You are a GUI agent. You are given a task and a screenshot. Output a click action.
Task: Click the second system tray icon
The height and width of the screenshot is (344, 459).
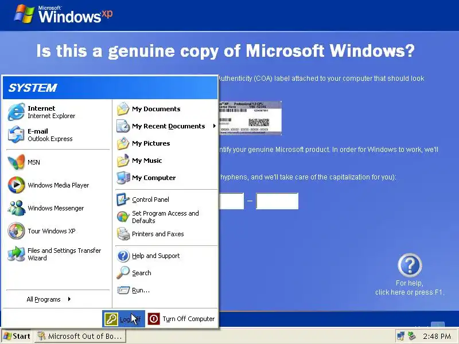[412, 336]
